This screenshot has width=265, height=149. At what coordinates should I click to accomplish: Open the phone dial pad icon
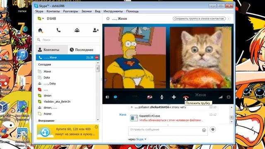click(x=58, y=30)
